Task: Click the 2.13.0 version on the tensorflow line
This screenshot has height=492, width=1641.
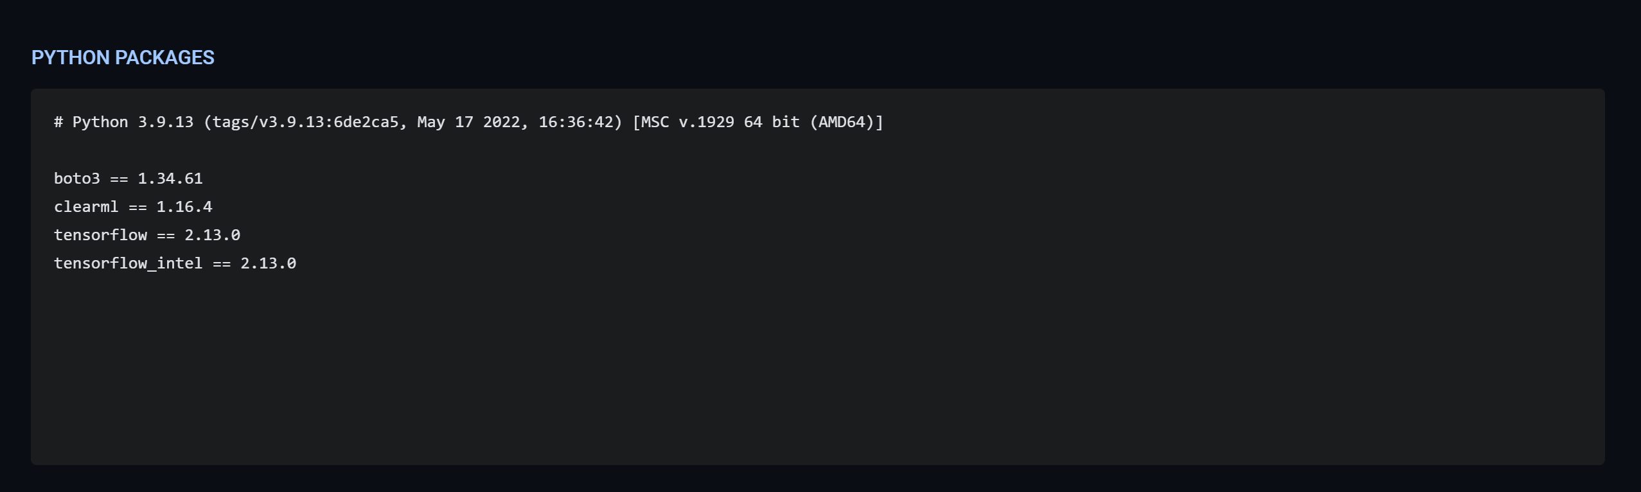Action: 212,235
